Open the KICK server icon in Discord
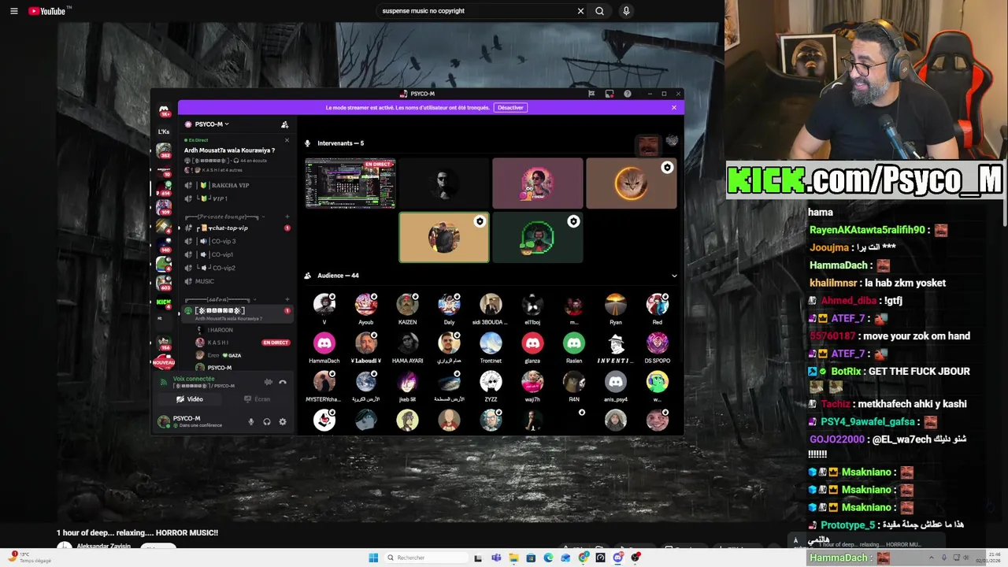Screen dimensions: 1008x567 point(164,302)
